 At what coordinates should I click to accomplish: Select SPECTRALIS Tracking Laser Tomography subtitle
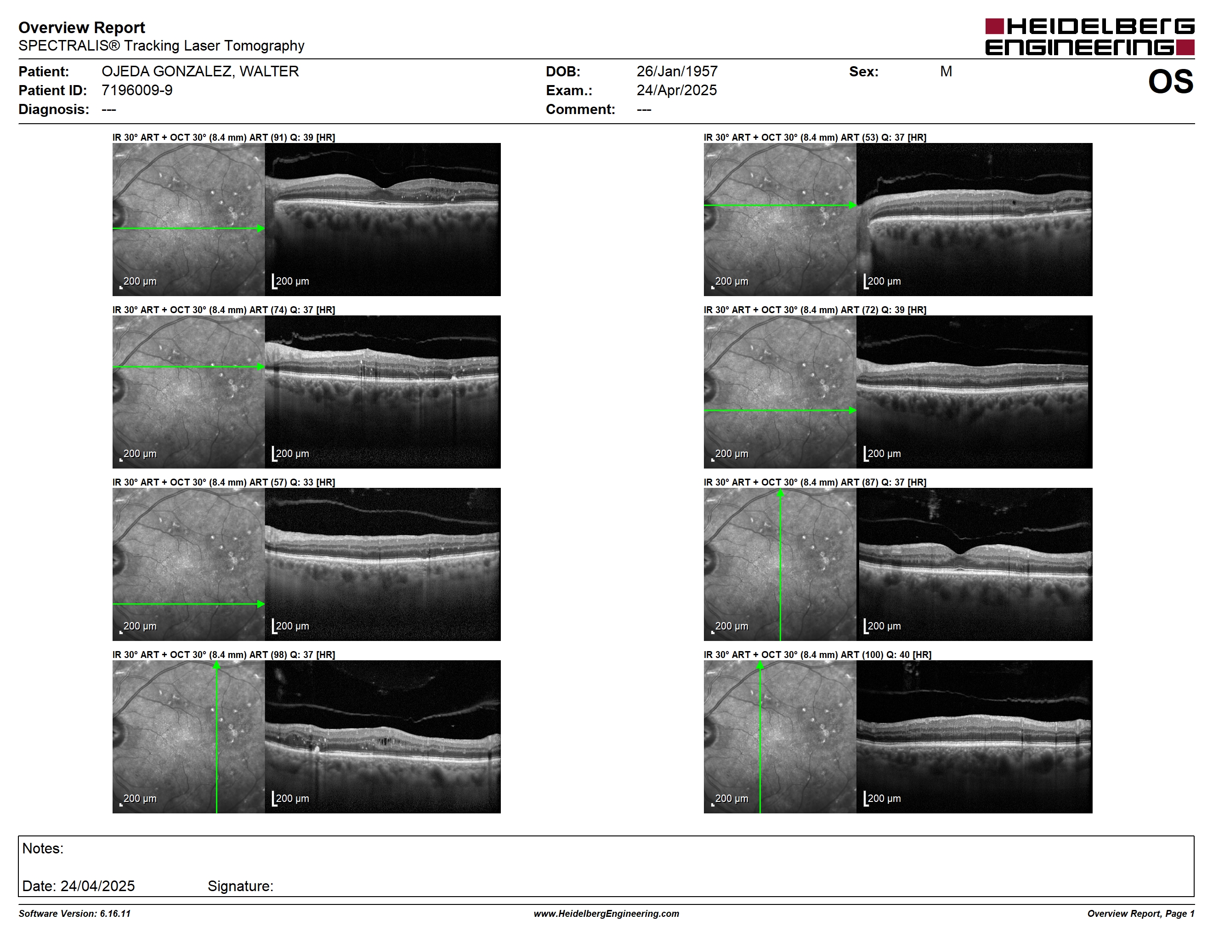[x=161, y=46]
